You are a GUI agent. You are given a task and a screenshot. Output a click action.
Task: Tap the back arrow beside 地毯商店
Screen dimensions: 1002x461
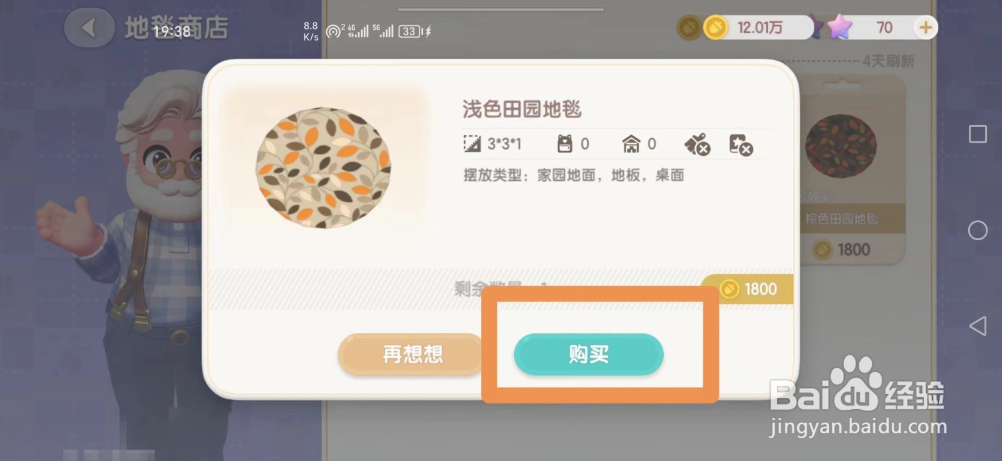[x=90, y=28]
